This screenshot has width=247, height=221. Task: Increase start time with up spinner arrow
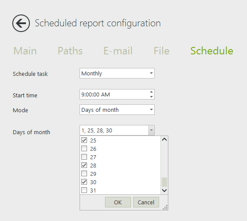(x=151, y=92)
